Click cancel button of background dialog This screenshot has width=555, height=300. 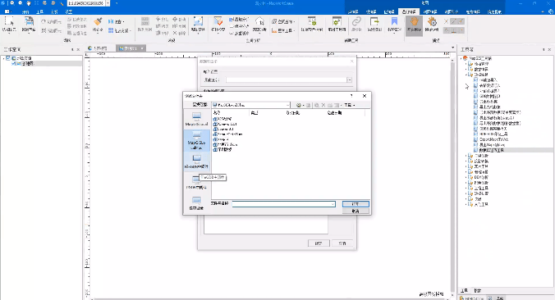(x=342, y=243)
